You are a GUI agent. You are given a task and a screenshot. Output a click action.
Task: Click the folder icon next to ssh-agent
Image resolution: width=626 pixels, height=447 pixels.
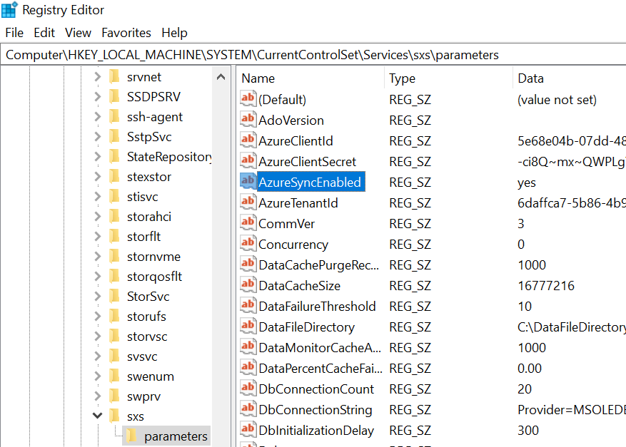pos(114,117)
